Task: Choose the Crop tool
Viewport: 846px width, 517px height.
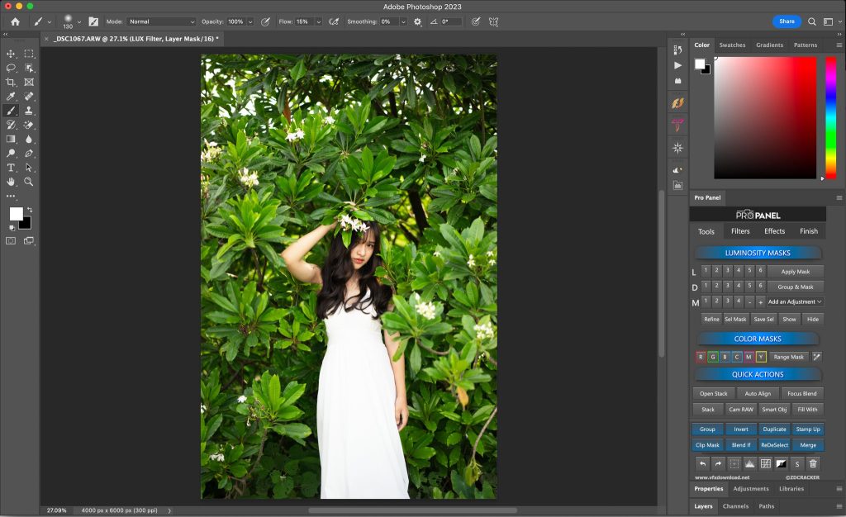Action: click(12, 82)
